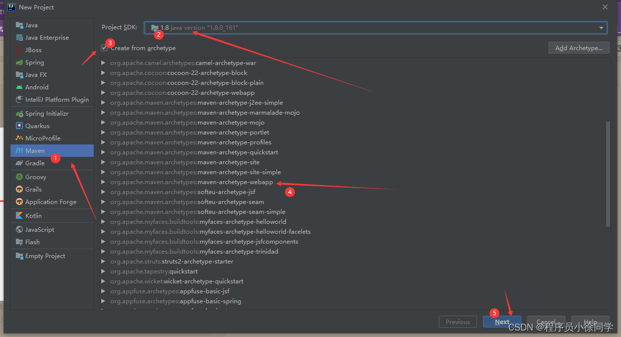The image size is (621, 337).
Task: Select Gradle project type label
Action: coord(35,163)
